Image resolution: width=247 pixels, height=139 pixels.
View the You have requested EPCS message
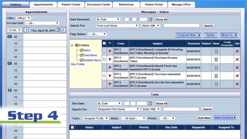pos(216,76)
